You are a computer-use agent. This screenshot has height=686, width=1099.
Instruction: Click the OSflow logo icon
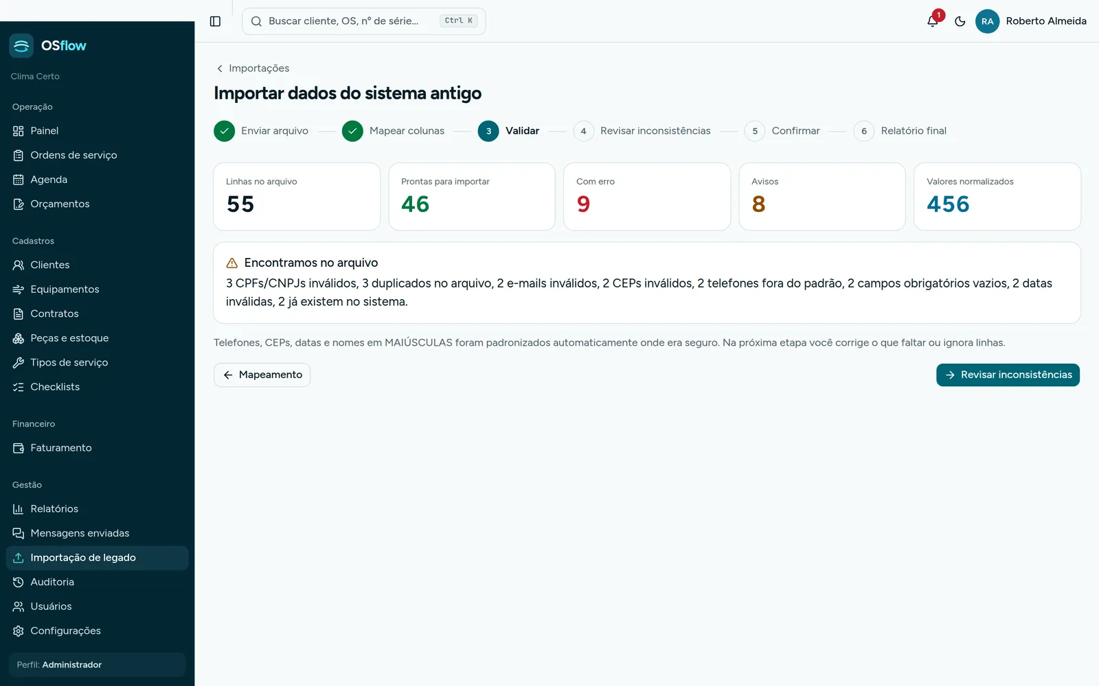21,46
